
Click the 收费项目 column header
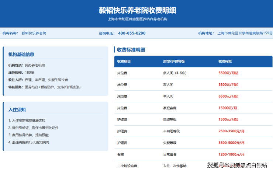124,61
